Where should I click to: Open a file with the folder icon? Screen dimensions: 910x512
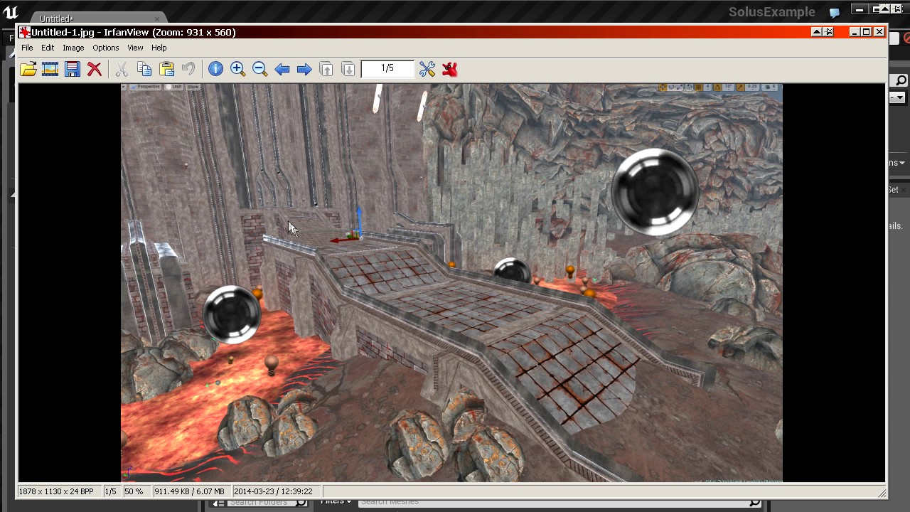(28, 69)
